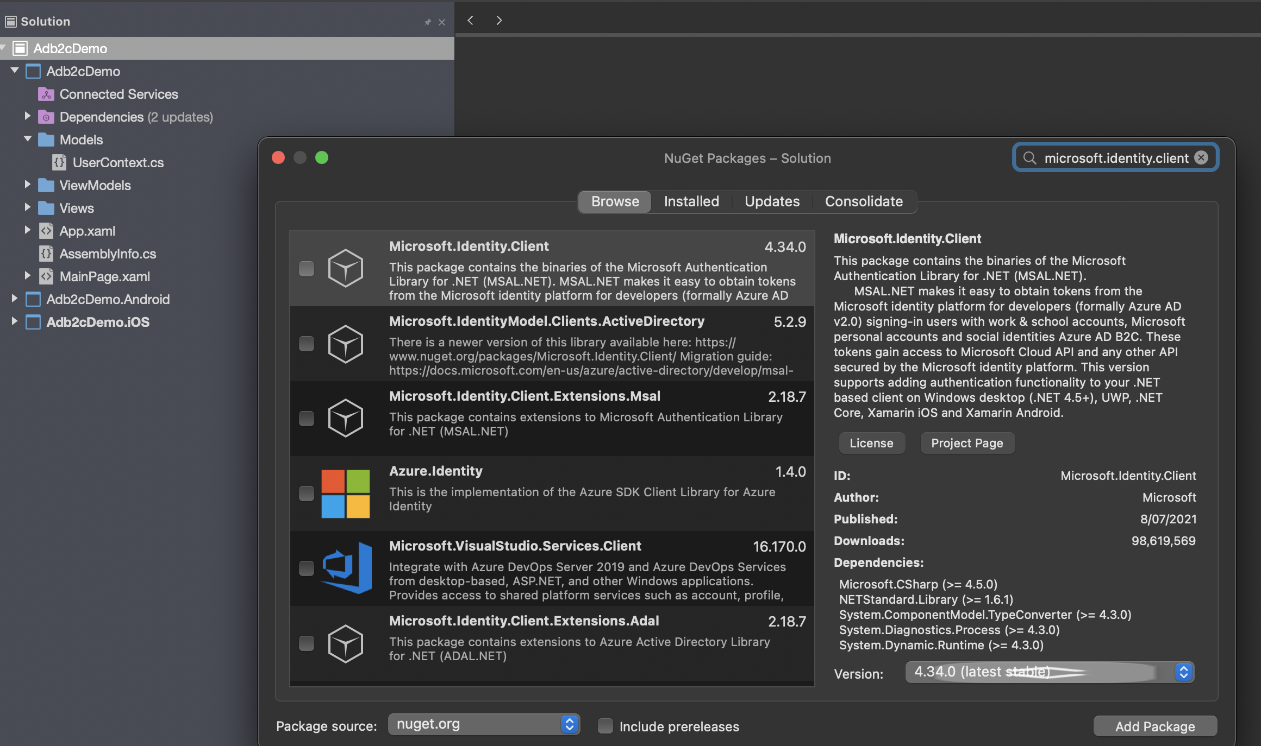
Task: Click the UserContext.cs file icon
Action: pyautogui.click(x=59, y=162)
